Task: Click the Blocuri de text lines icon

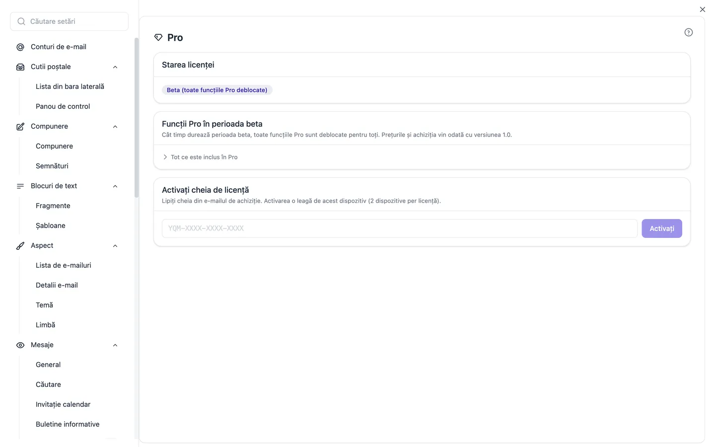Action: (20, 186)
